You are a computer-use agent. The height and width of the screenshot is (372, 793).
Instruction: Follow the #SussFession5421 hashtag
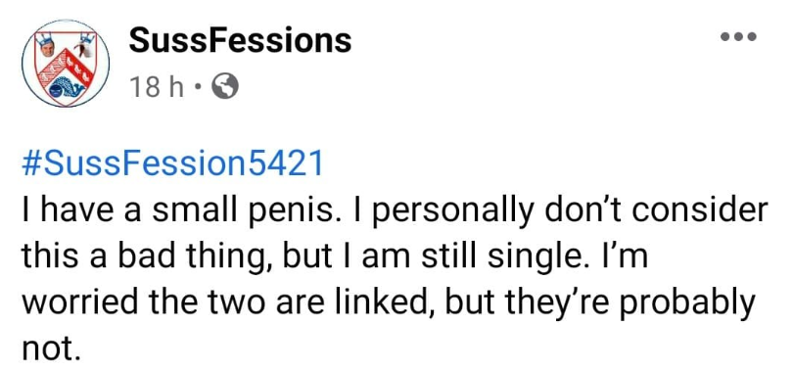coord(172,164)
